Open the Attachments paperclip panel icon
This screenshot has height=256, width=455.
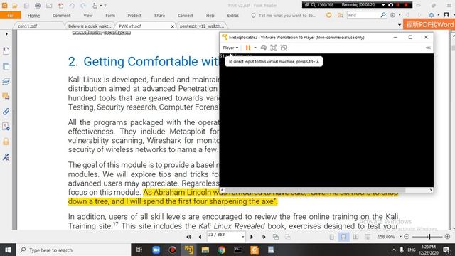6,112
